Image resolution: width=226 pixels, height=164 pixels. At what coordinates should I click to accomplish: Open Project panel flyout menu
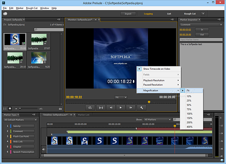[x=58, y=19]
